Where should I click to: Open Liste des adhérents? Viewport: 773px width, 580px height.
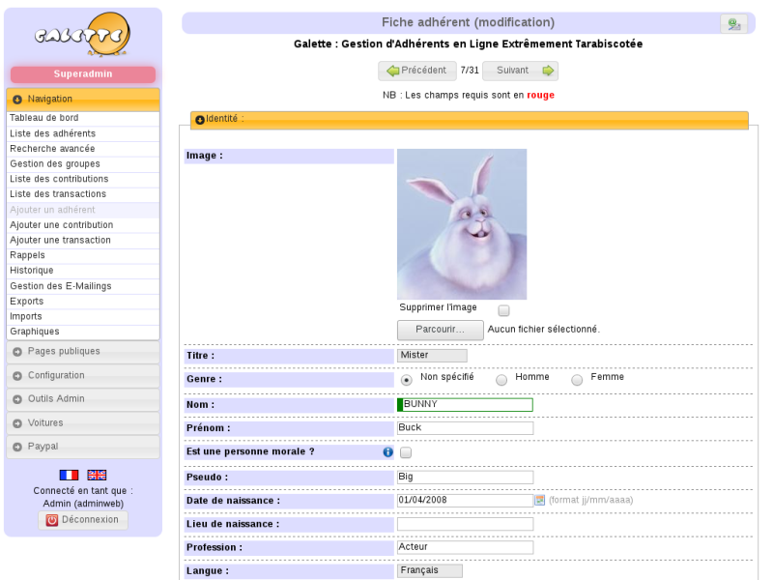point(83,133)
